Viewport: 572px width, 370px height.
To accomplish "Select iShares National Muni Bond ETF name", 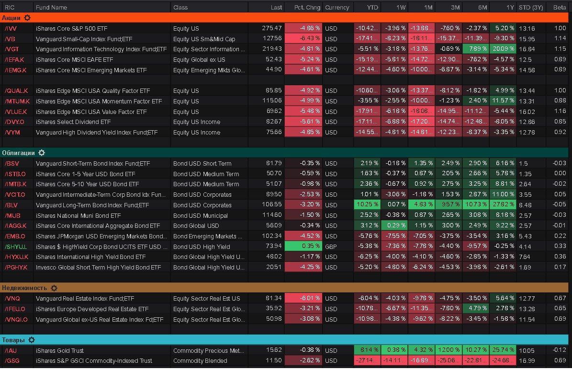I will click(78, 216).
